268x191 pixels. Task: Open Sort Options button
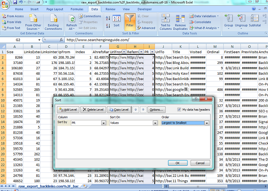pyautogui.click(x=156, y=109)
